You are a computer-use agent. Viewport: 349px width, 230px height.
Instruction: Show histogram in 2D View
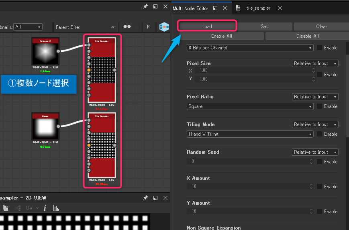point(56,208)
